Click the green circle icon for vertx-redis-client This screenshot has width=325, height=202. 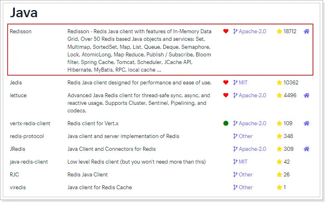pos(226,123)
